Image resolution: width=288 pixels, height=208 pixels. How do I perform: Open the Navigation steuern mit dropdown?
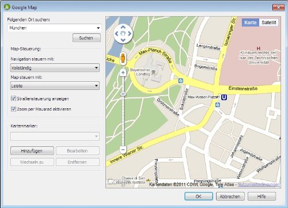pyautogui.click(x=55, y=68)
